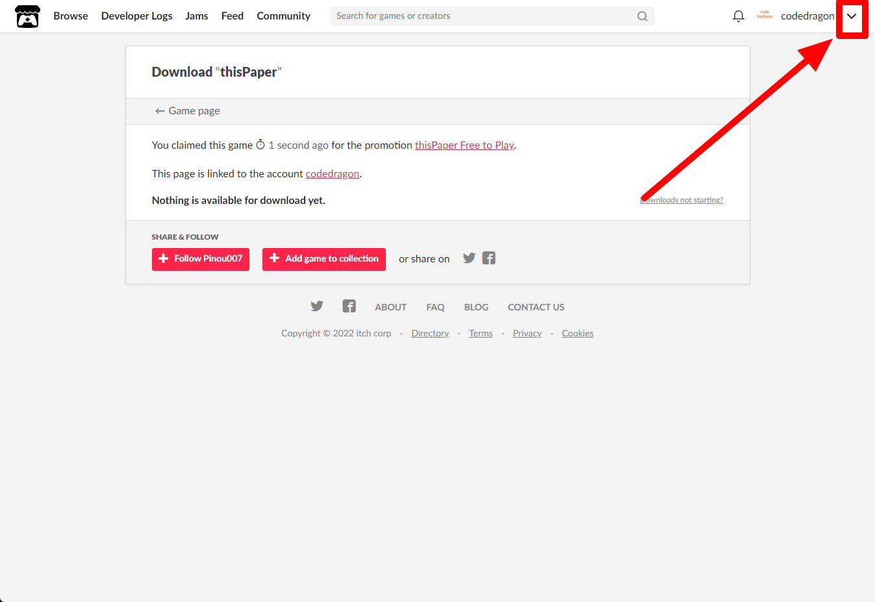The image size is (875, 602).
Task: Open the Privacy link
Action: pos(527,333)
